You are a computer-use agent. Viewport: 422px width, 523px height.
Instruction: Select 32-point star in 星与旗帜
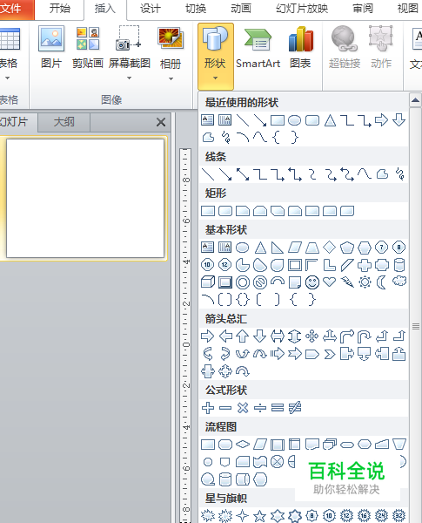pos(399,516)
